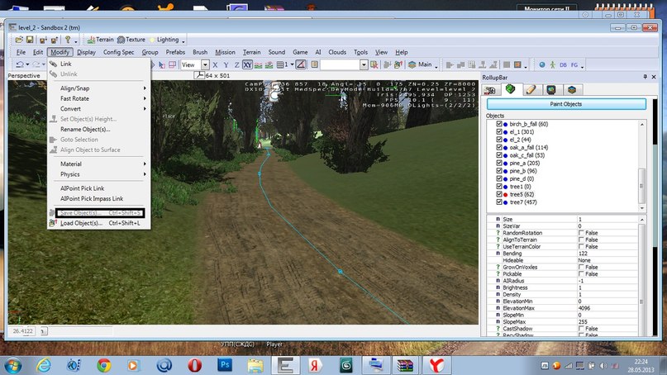Expand the Align/Snap submenu
Viewport: 667px width, 375px height.
coord(98,88)
